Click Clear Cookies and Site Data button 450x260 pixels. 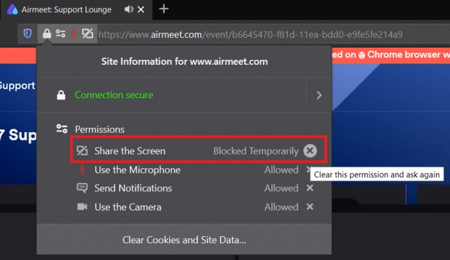(184, 239)
